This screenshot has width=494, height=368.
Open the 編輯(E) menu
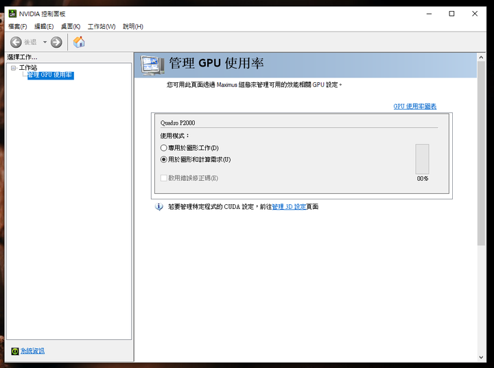(44, 27)
